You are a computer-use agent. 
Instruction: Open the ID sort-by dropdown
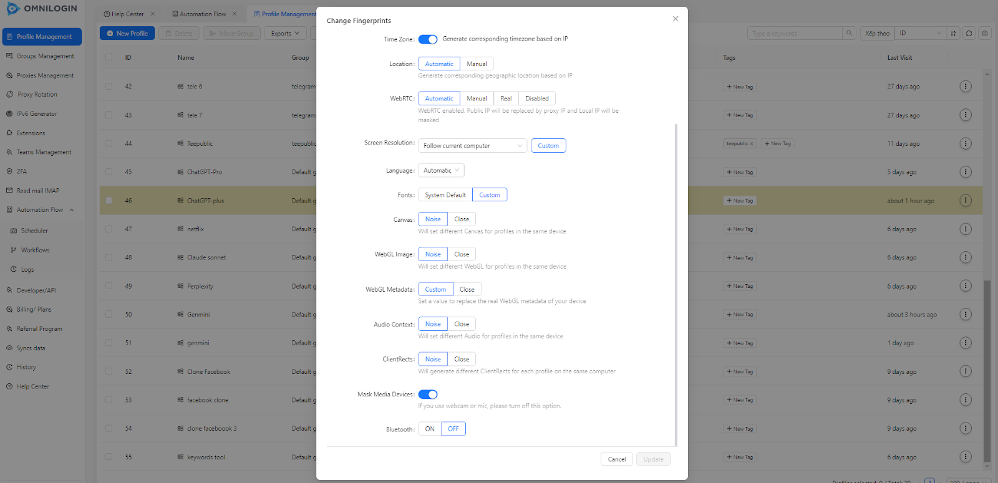point(921,34)
